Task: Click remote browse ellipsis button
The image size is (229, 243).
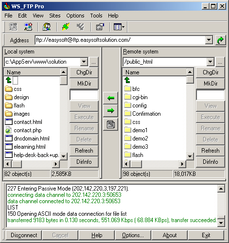Action: [220, 62]
